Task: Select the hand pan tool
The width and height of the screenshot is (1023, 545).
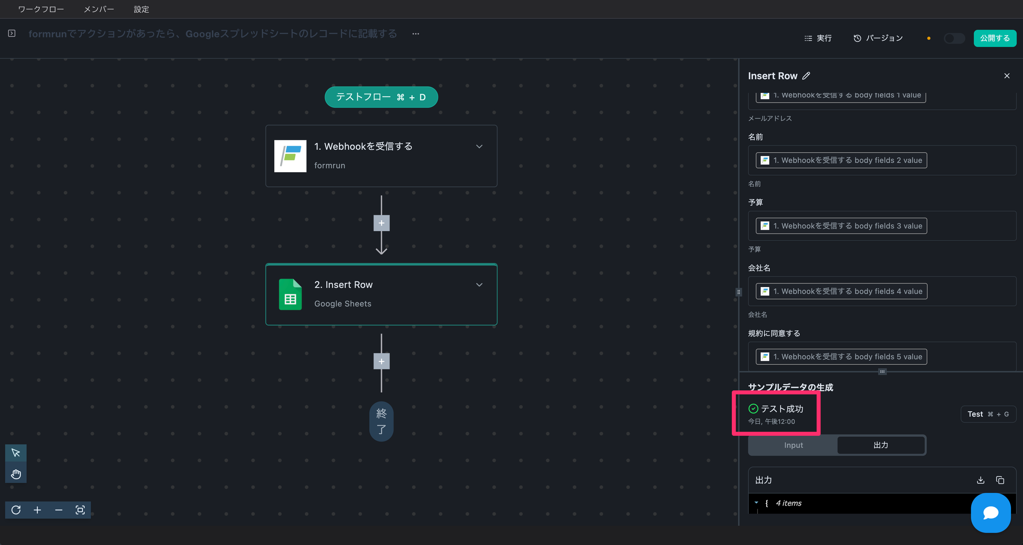Action: (x=15, y=474)
